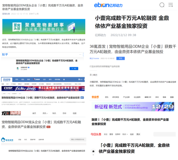Select 研究报告 in 创业邦 navigation

point(116,97)
